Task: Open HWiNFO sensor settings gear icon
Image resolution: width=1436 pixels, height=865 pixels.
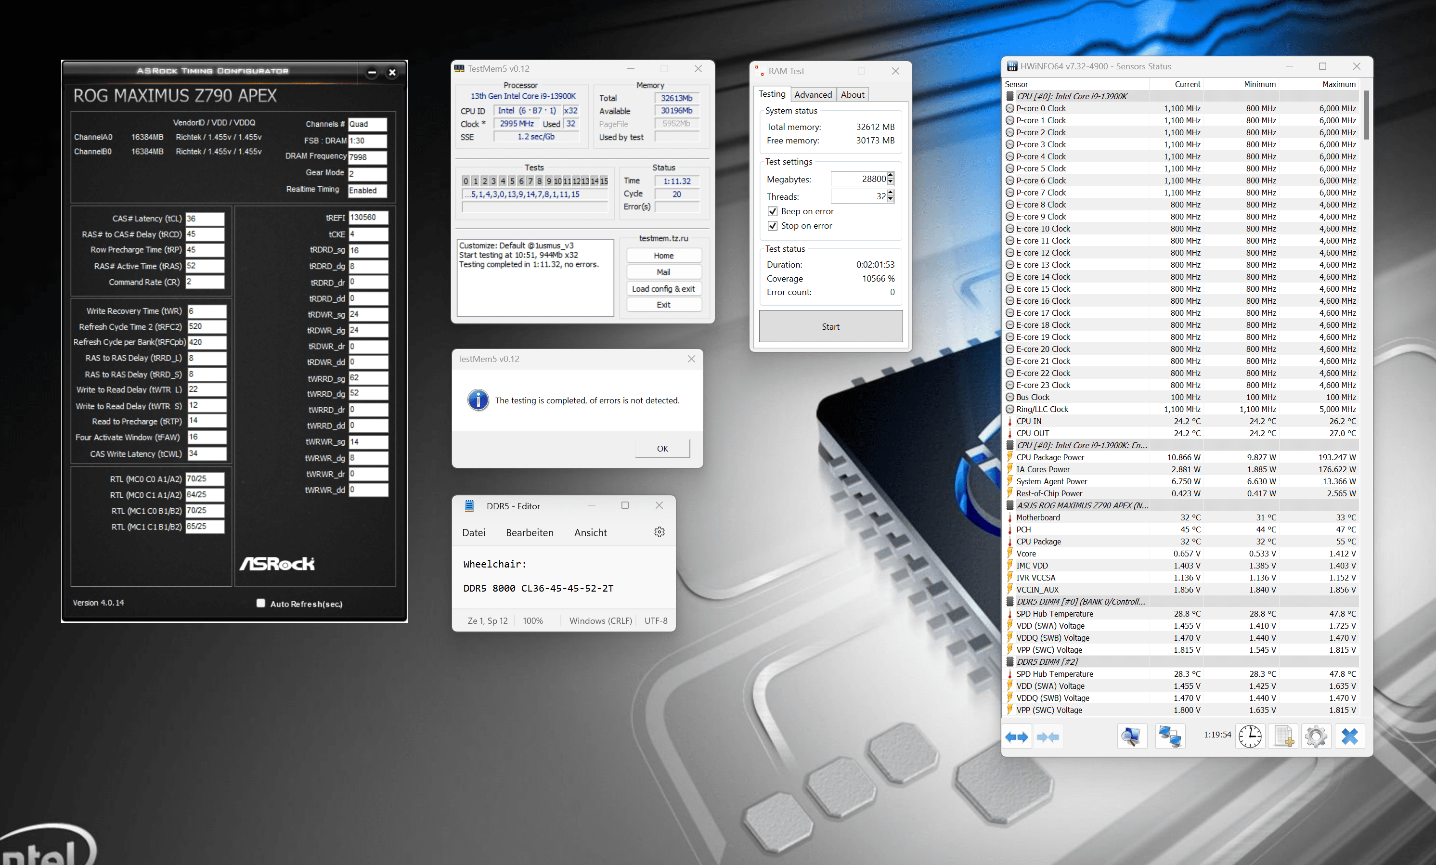Action: [x=1316, y=737]
